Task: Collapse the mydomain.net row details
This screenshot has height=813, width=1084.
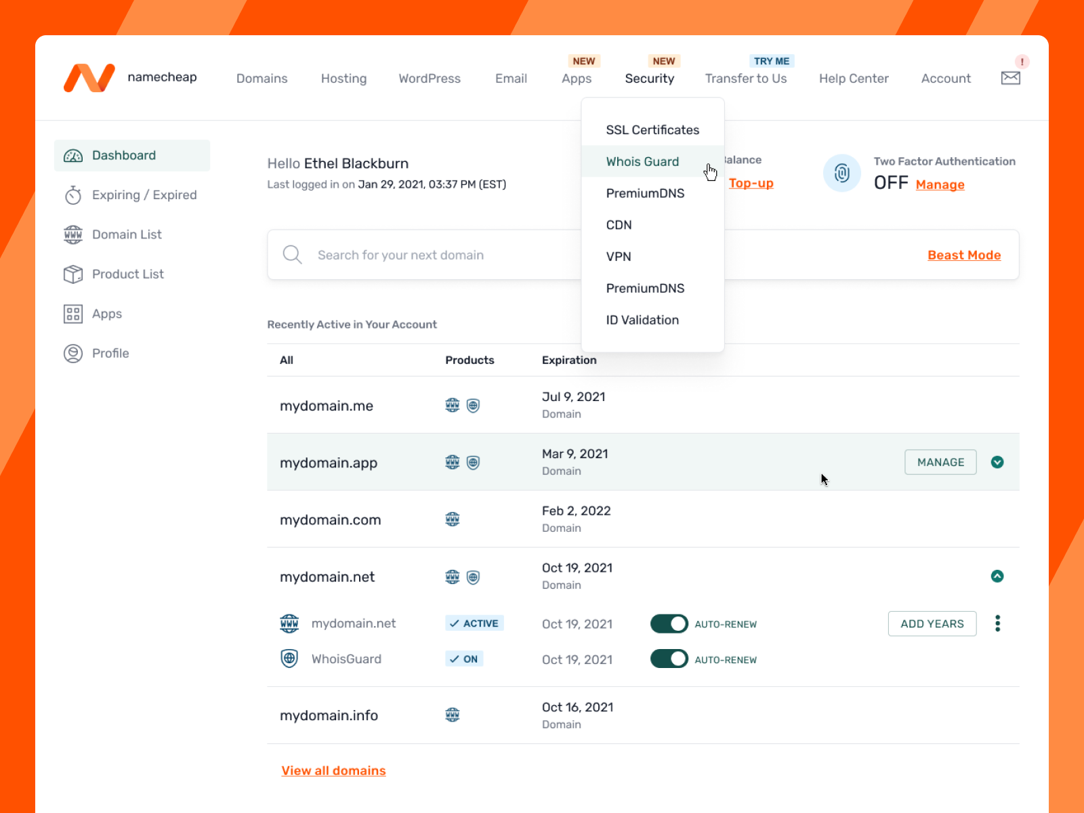Action: (997, 577)
